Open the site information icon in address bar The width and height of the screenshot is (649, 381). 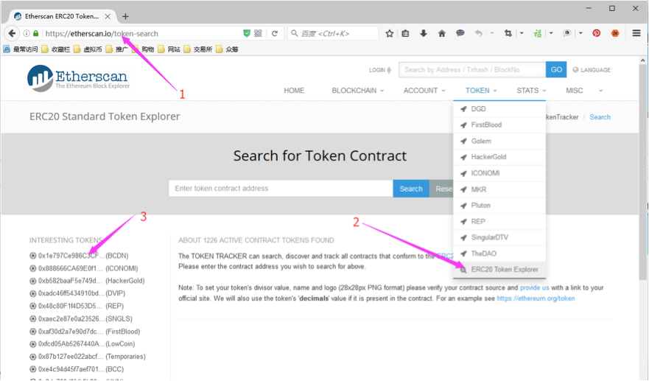(x=27, y=34)
